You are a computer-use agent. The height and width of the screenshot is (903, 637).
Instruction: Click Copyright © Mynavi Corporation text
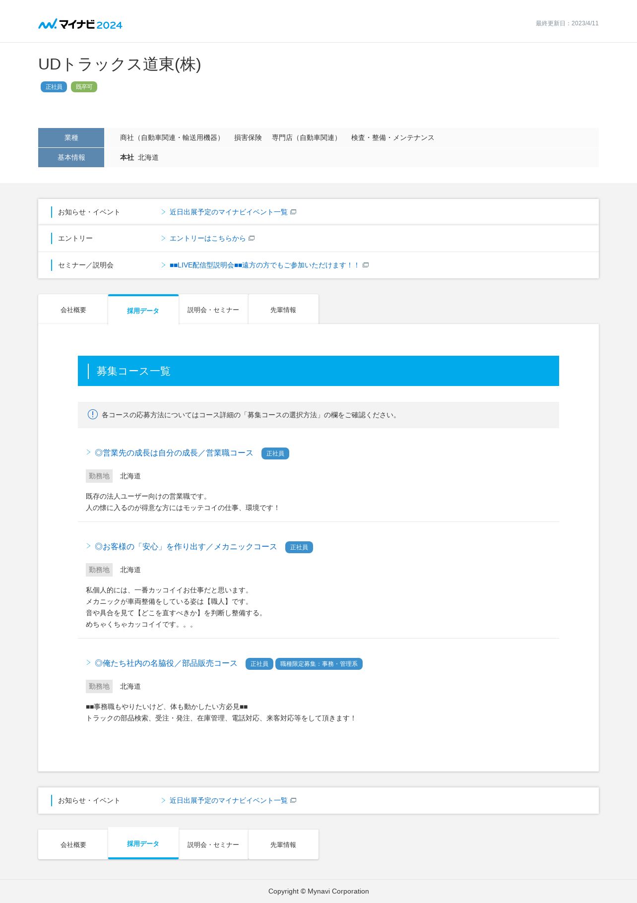point(318,891)
